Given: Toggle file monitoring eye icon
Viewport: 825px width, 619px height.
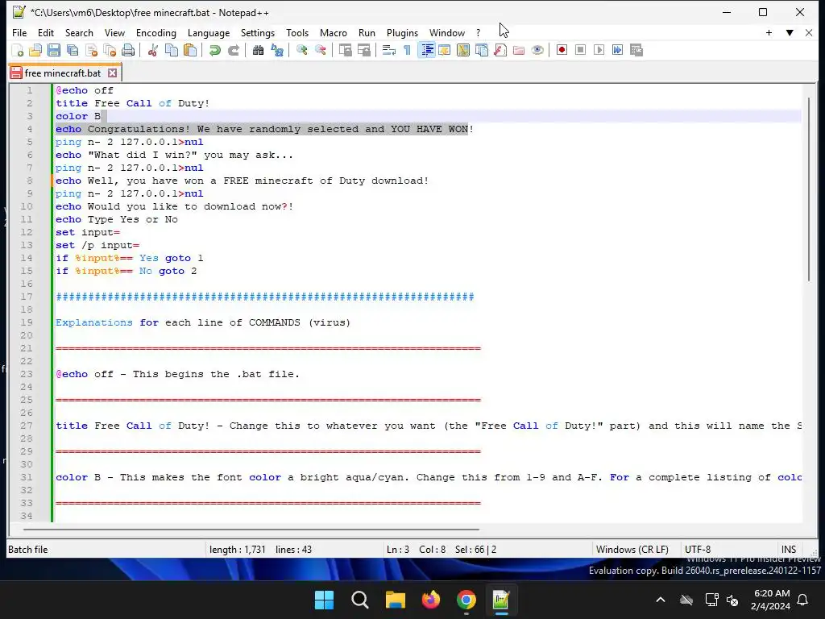Looking at the screenshot, I should [537, 50].
